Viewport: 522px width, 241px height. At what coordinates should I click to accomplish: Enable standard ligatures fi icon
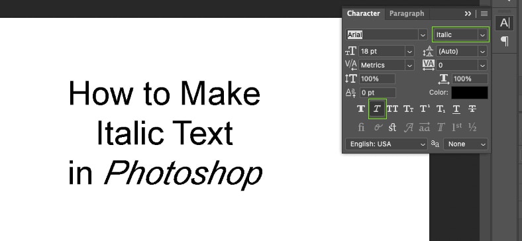pyautogui.click(x=361, y=127)
